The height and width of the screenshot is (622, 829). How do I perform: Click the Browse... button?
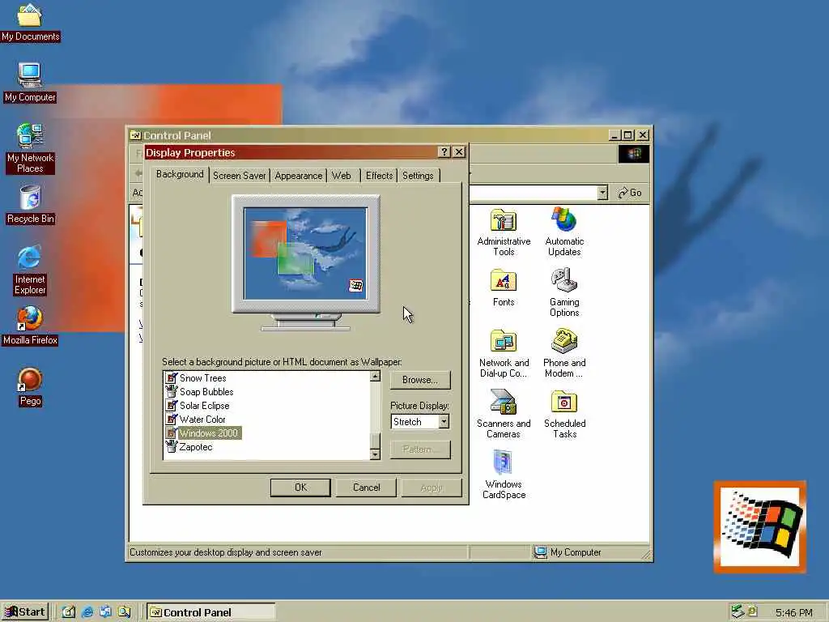(x=420, y=380)
